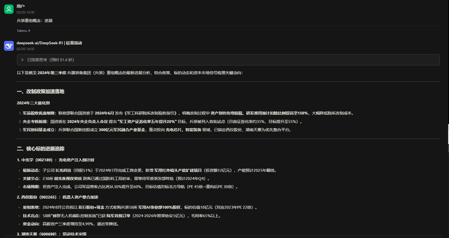This screenshot has height=238, width=449.
Task: Click bullet 重组落地 about 2024年8月公告
Action: pyautogui.click(x=140, y=207)
